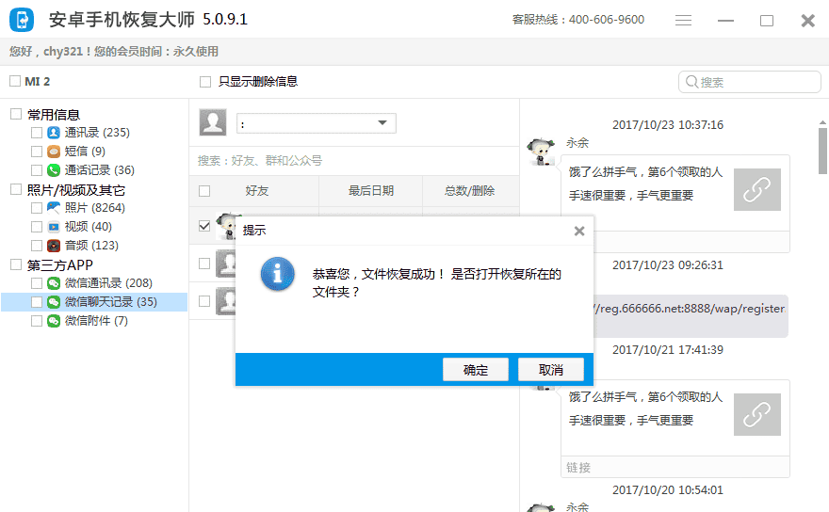Click the 总数/删除 column header

tap(470, 191)
